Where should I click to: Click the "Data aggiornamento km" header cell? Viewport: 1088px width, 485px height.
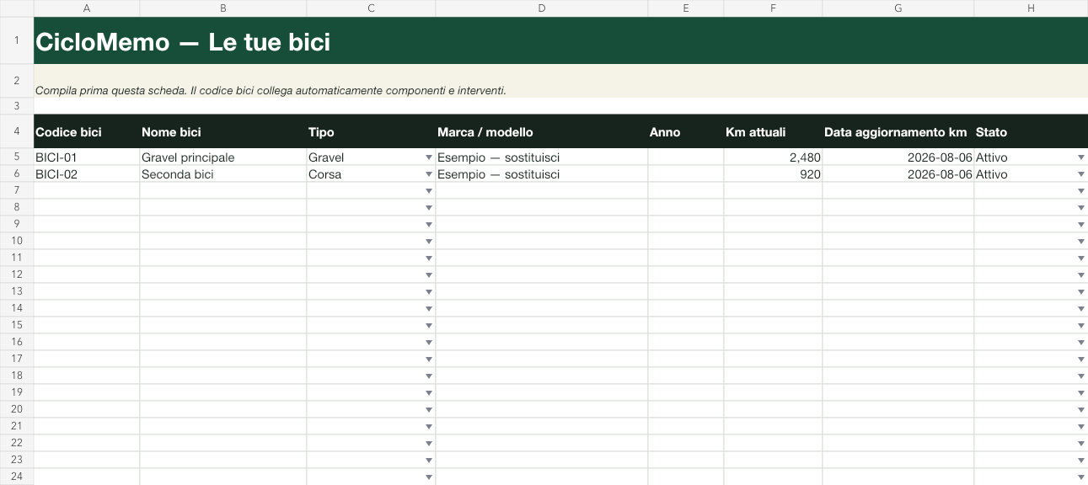[898, 131]
